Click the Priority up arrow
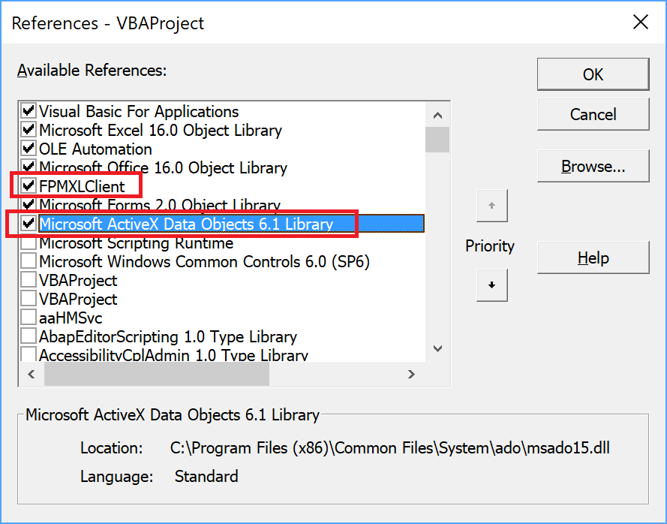Screen dimensions: 667x524 [x=492, y=206]
